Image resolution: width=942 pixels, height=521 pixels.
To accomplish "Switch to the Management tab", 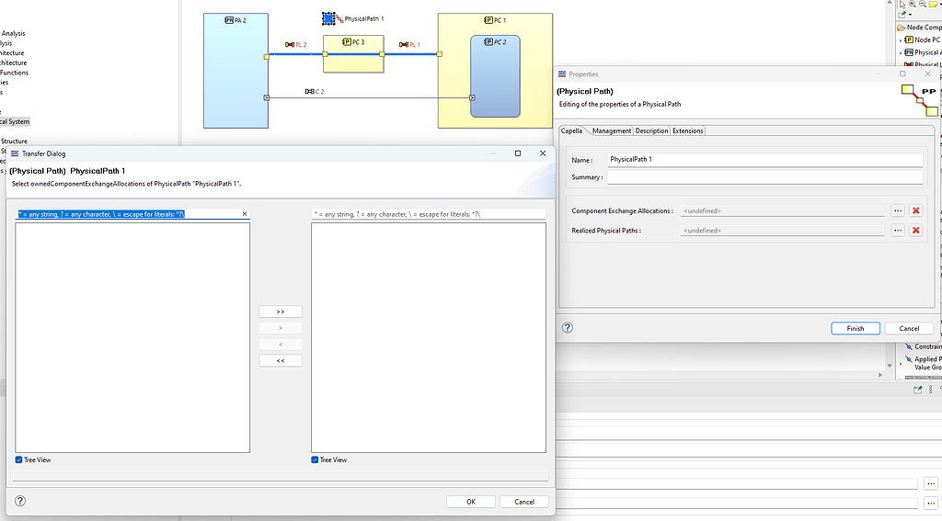I will point(612,130).
